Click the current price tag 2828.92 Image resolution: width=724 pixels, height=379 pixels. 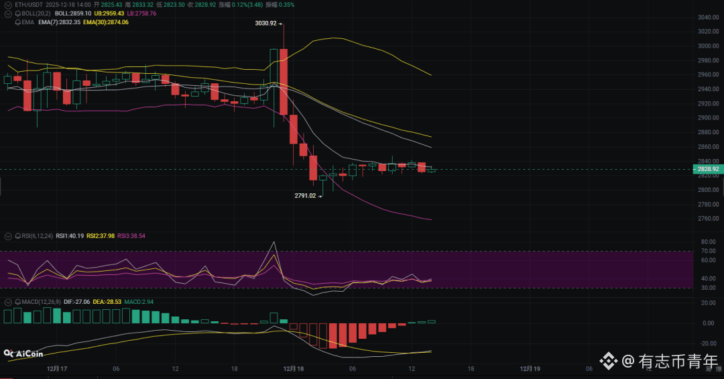tap(708, 170)
